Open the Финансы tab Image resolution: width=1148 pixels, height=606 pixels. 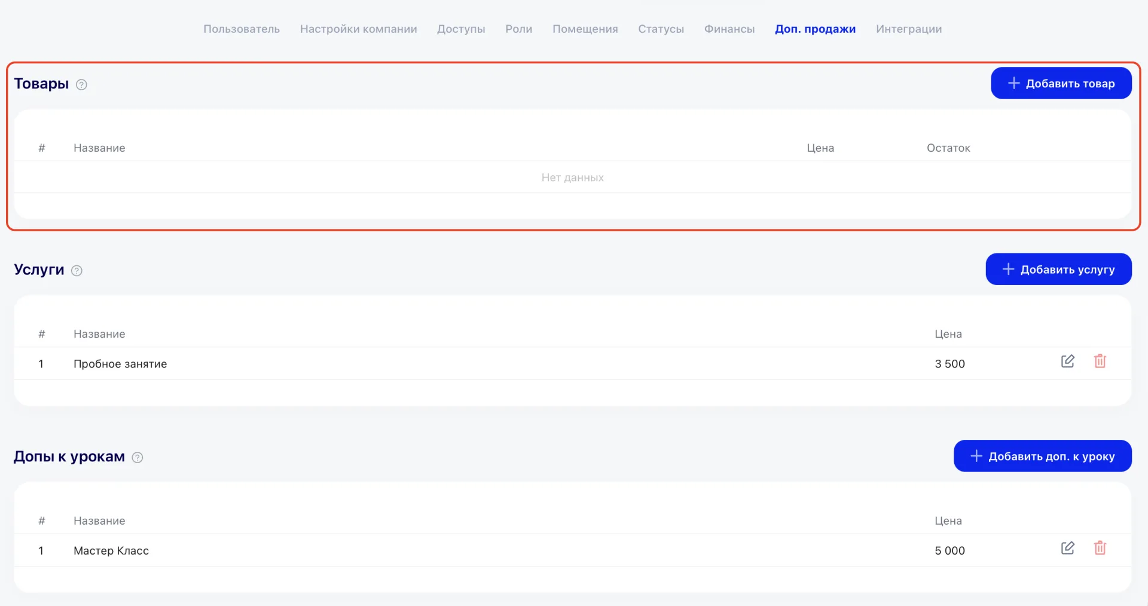(729, 29)
